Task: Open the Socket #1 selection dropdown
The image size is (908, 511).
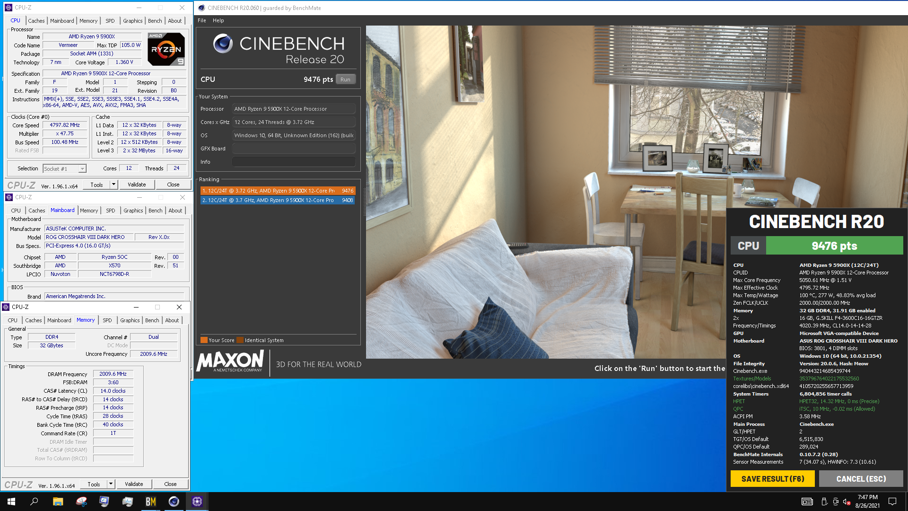Action: [x=83, y=169]
